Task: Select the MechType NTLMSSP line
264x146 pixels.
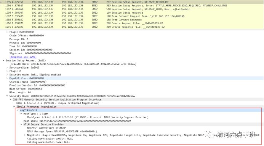Action: click(x=88, y=117)
